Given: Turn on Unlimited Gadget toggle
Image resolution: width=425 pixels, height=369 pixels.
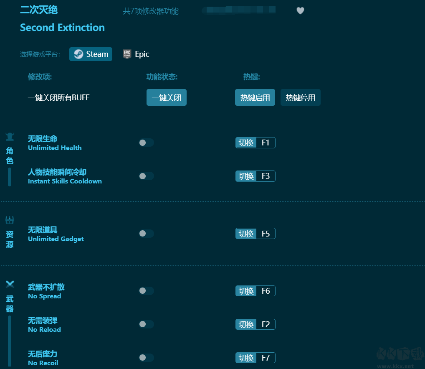Looking at the screenshot, I should pyautogui.click(x=146, y=234).
